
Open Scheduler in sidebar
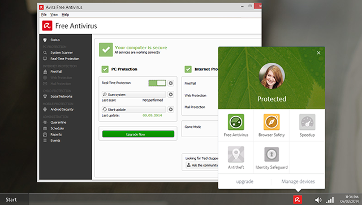tap(57, 128)
